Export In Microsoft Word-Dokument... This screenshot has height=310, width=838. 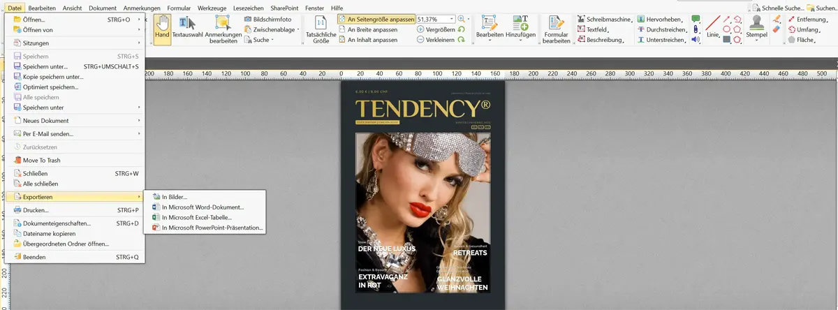pos(205,207)
